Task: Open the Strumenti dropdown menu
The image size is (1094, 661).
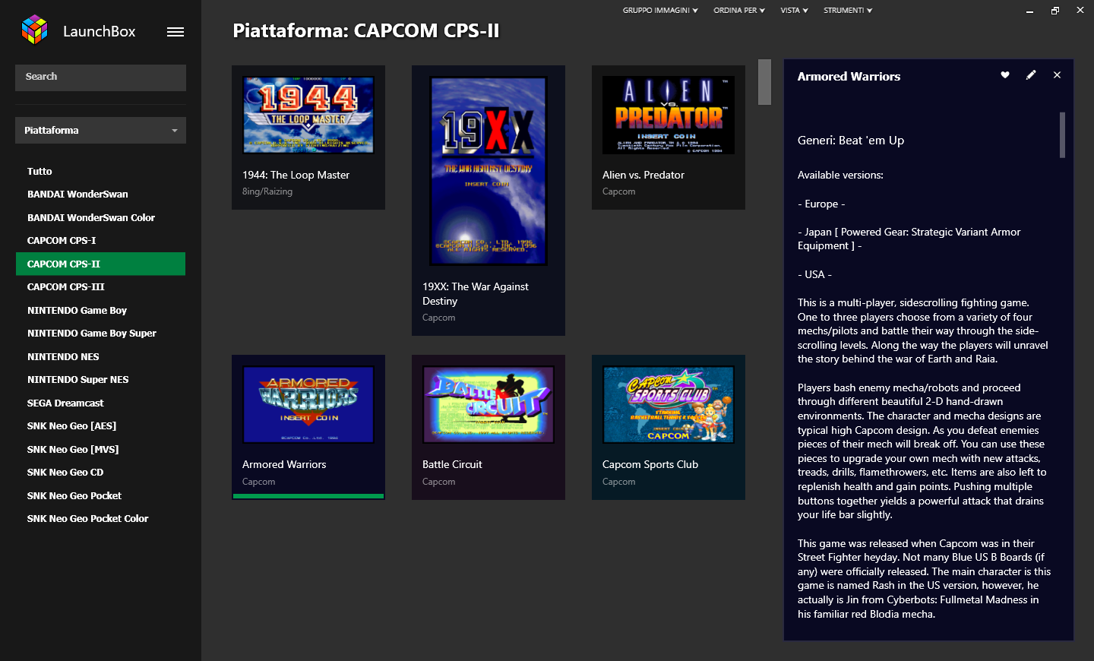Action: coord(848,11)
